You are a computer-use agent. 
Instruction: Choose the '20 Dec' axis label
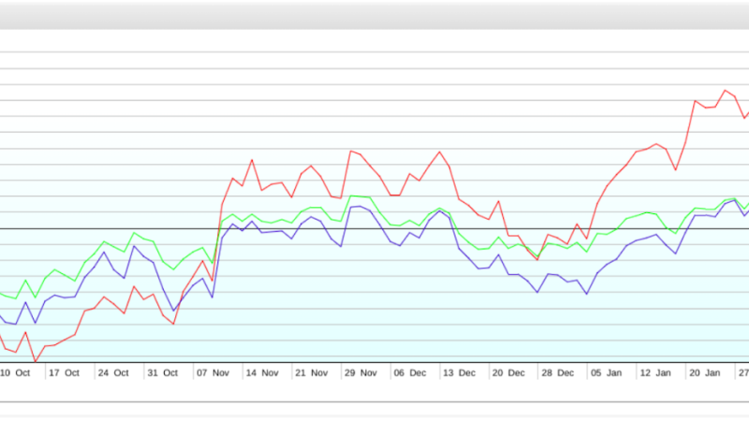tap(508, 372)
